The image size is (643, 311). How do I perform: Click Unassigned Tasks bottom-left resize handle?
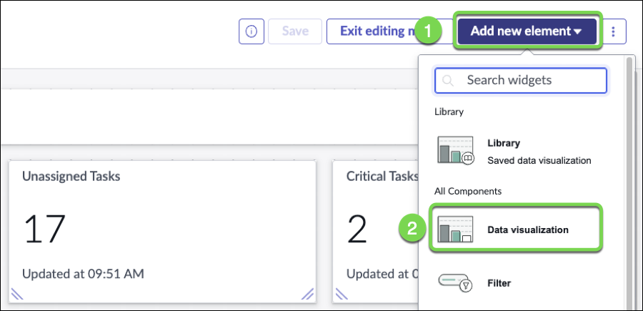tap(17, 292)
